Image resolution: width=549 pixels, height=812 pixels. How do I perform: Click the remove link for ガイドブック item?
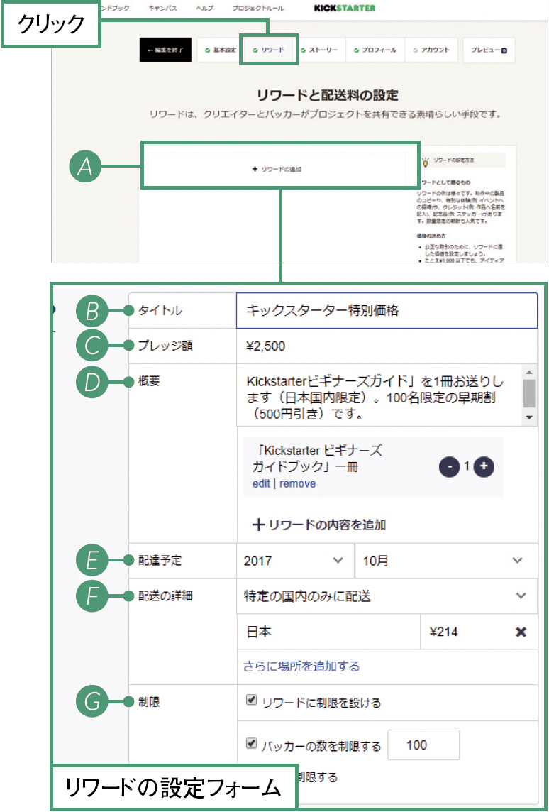[x=297, y=483]
